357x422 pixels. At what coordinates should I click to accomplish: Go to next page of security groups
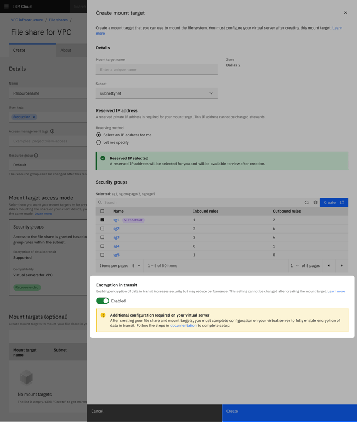[342, 265]
